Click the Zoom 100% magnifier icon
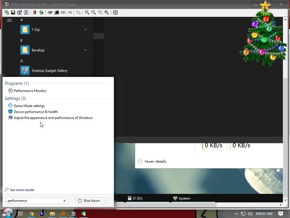This screenshot has height=218, width=290. (x=100, y=12)
